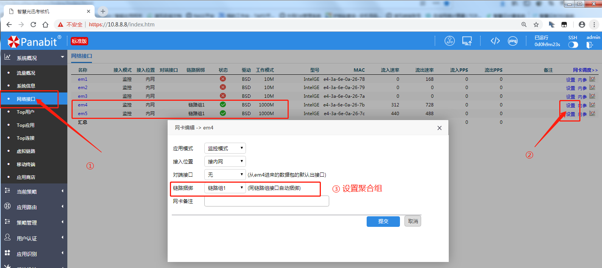Open the 链路捆绑 dropdown

point(225,188)
